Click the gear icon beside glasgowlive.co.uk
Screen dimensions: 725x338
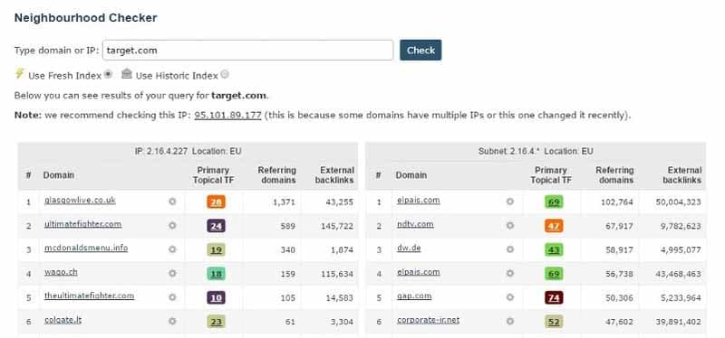(172, 202)
